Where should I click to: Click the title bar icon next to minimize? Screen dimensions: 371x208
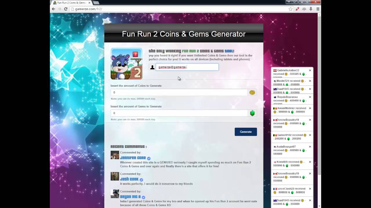point(295,2)
